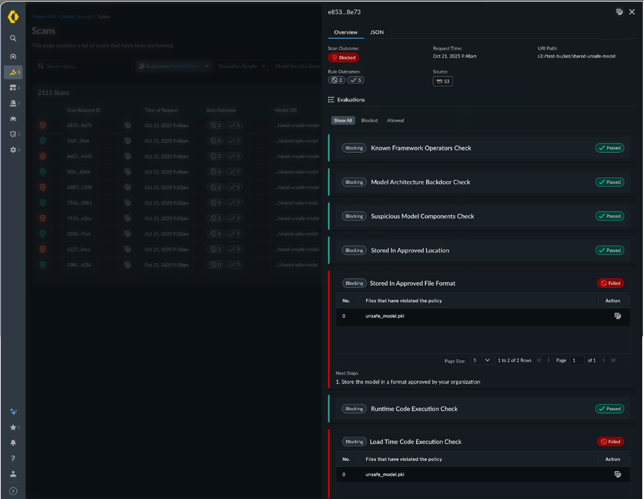Copy unsafe_model.pkl under Stored In Approved File Format
The height and width of the screenshot is (499, 644).
[618, 316]
